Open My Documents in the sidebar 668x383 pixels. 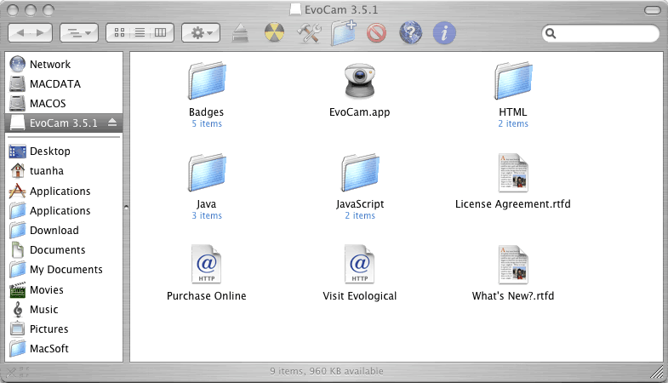pyautogui.click(x=64, y=270)
